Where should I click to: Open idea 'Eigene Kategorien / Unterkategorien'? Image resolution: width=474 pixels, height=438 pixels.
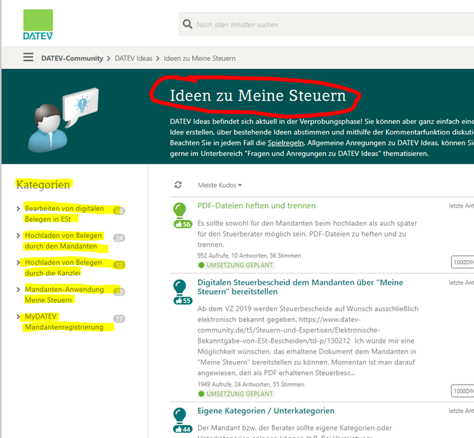[x=266, y=411]
